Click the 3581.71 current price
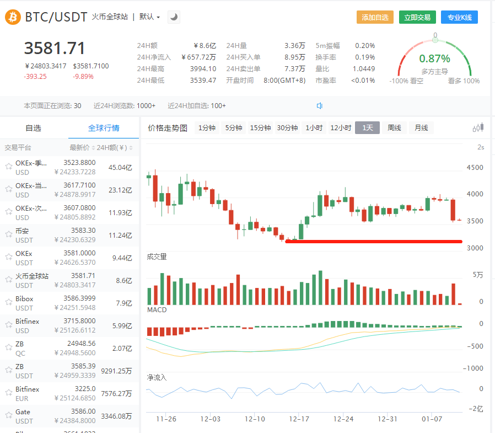The width and height of the screenshot is (495, 433). tap(55, 49)
